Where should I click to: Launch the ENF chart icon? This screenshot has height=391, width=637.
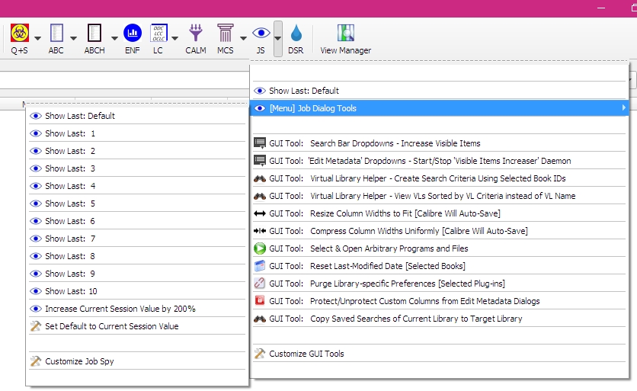pyautogui.click(x=133, y=34)
